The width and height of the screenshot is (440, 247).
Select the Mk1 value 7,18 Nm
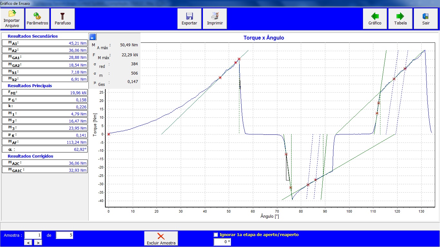79,72
